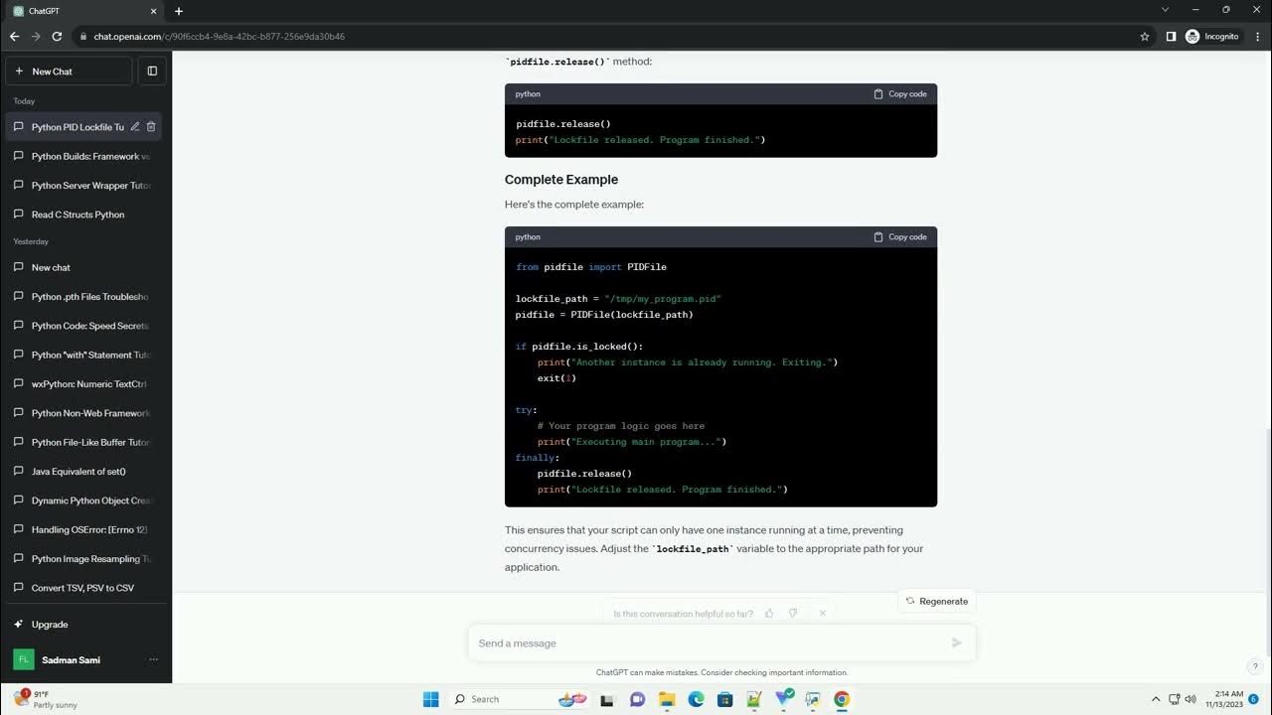Click the send message arrow icon

(957, 643)
